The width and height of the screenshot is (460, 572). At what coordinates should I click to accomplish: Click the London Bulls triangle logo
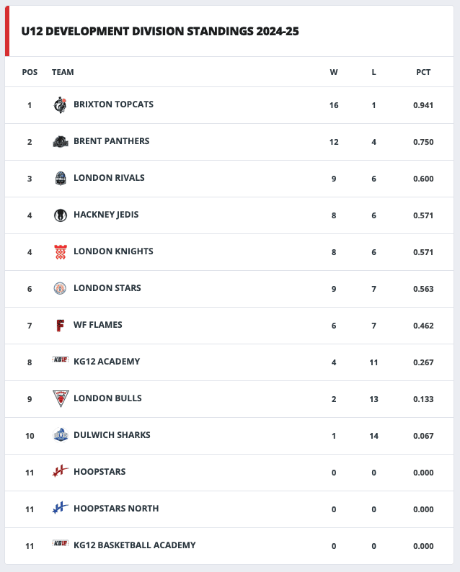pos(61,398)
